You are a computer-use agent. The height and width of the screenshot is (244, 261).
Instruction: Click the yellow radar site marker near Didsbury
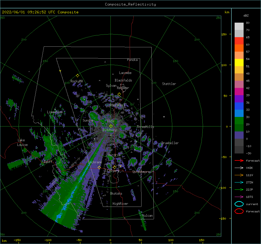(111, 126)
